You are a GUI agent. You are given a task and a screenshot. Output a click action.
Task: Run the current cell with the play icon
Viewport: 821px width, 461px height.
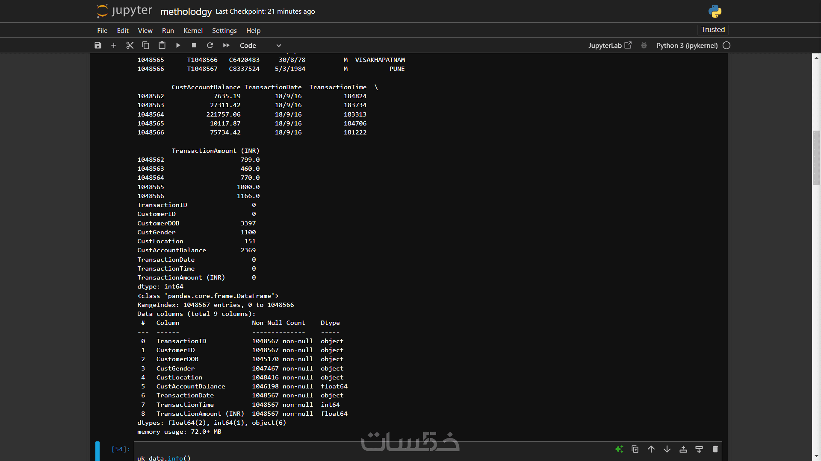[178, 45]
